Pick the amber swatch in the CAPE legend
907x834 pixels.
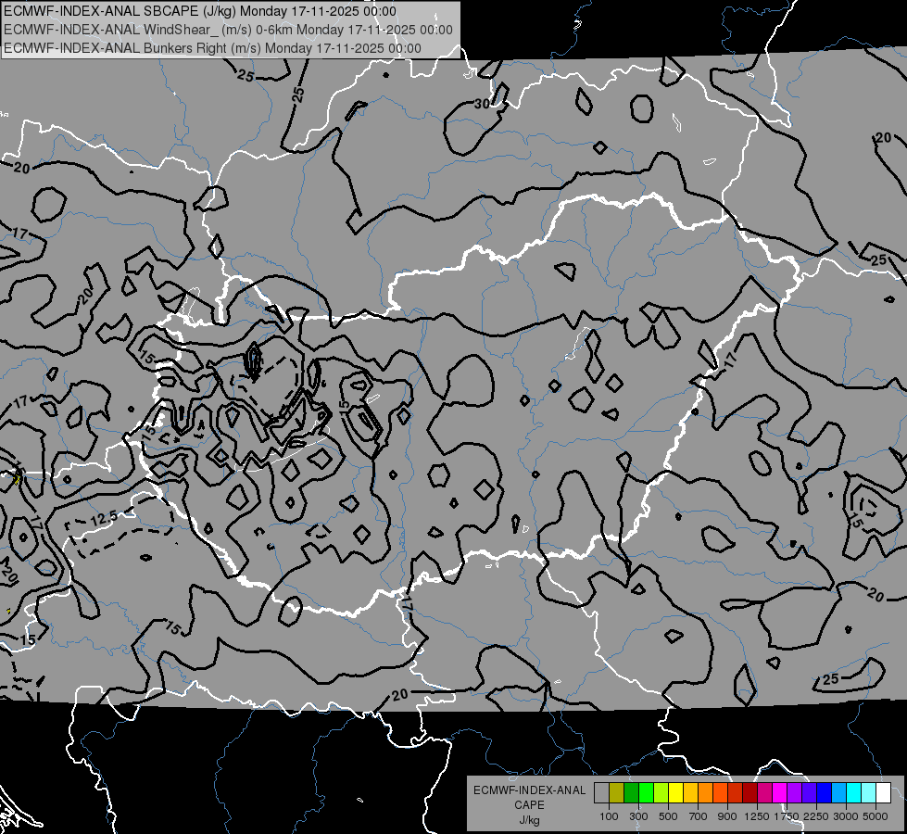(x=690, y=792)
